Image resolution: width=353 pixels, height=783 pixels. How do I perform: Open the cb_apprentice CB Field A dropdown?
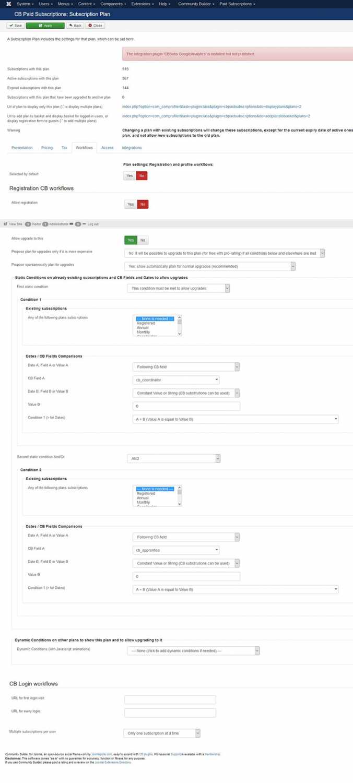coord(176,550)
